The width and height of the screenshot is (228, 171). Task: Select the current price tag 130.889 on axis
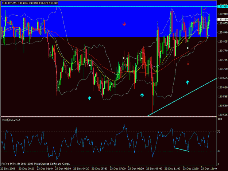pos(223,20)
